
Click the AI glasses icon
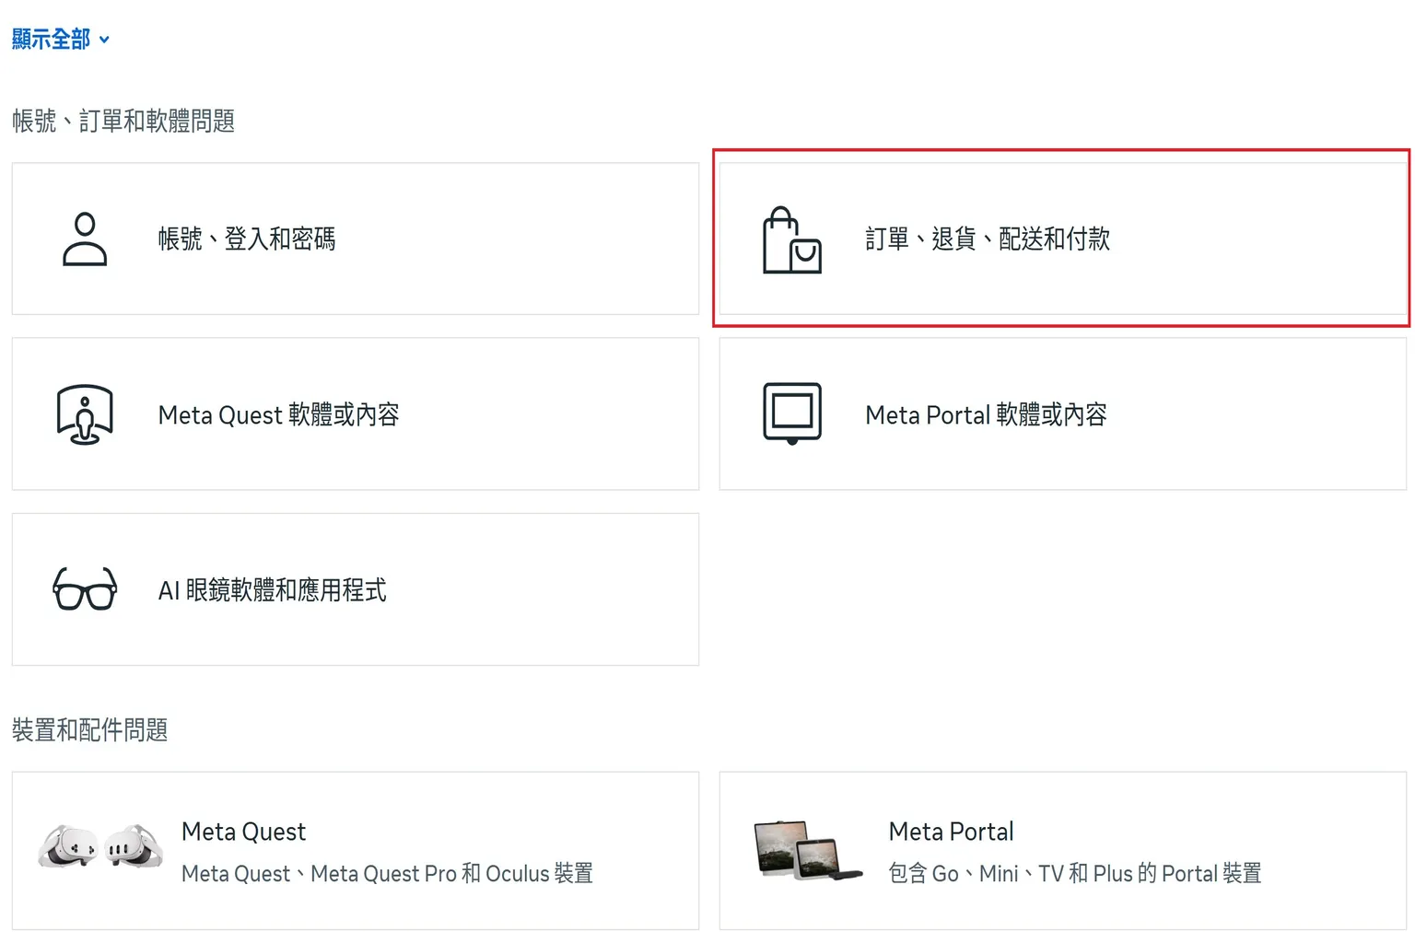click(85, 589)
